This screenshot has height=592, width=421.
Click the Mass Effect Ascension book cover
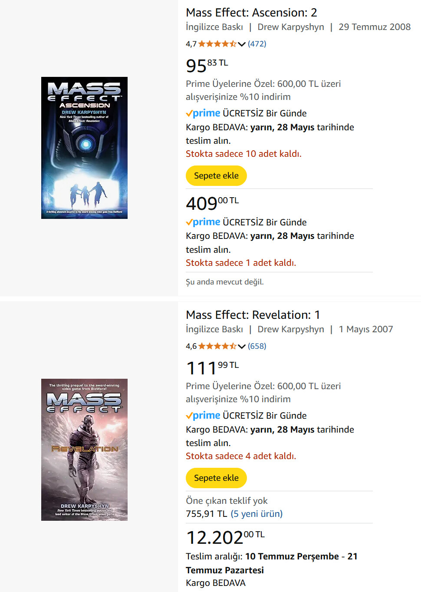click(x=84, y=148)
